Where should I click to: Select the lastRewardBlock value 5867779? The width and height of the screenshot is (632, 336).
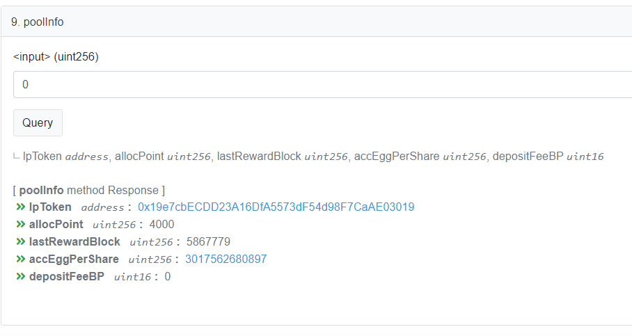[x=208, y=241]
